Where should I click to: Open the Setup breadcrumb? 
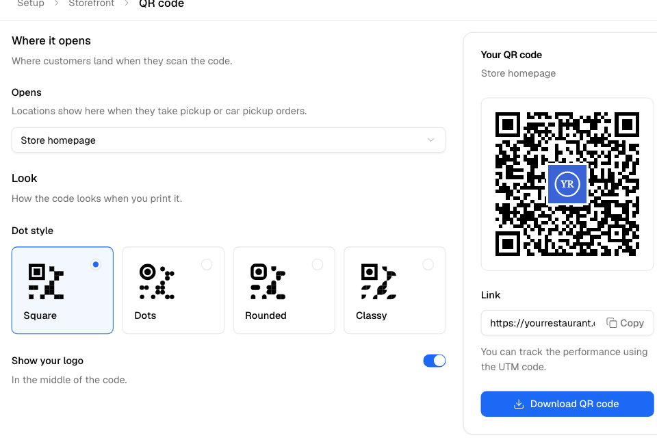[x=31, y=4]
